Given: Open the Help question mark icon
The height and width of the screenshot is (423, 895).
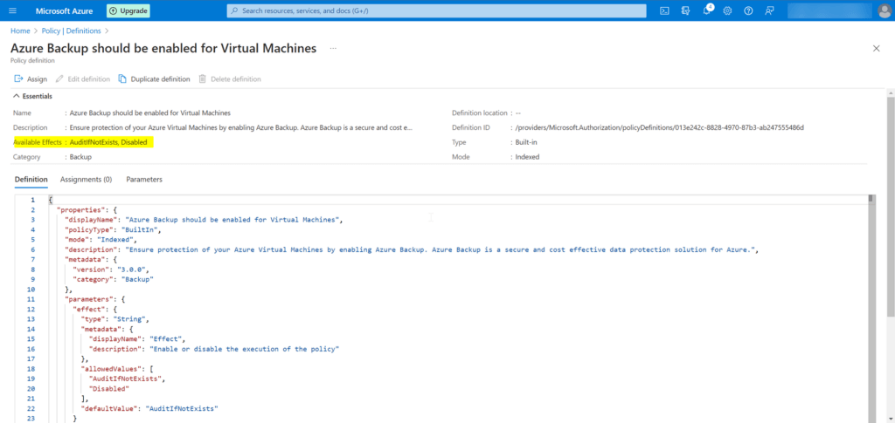Looking at the screenshot, I should tap(748, 10).
